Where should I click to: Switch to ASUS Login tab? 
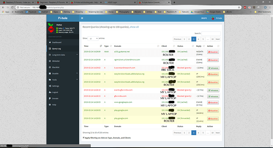(120, 2)
